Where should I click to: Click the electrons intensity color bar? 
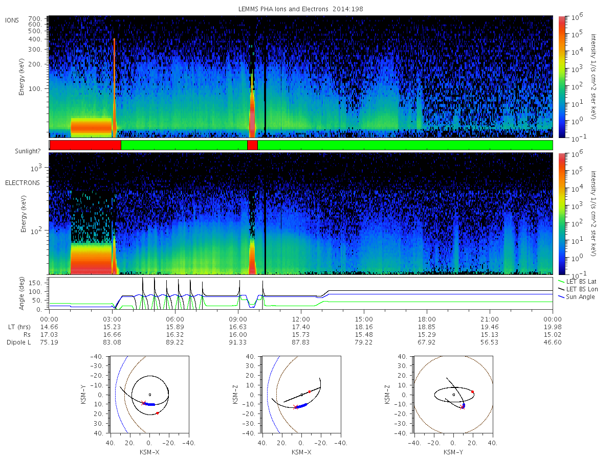click(561, 213)
